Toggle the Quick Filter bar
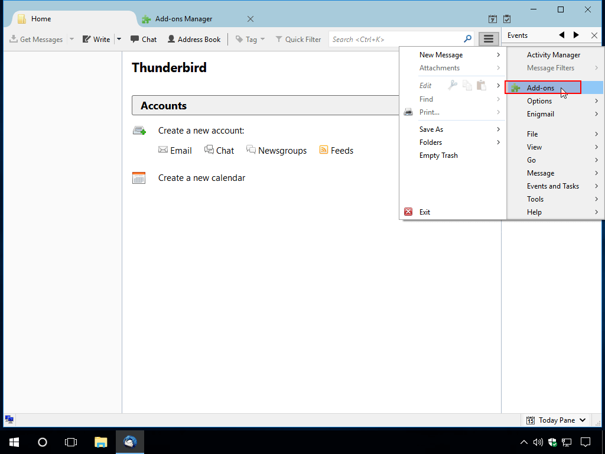The height and width of the screenshot is (454, 605). point(298,39)
